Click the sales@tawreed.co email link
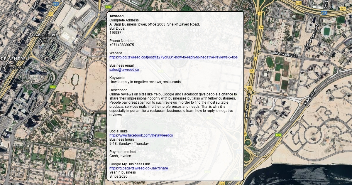 pos(124,70)
